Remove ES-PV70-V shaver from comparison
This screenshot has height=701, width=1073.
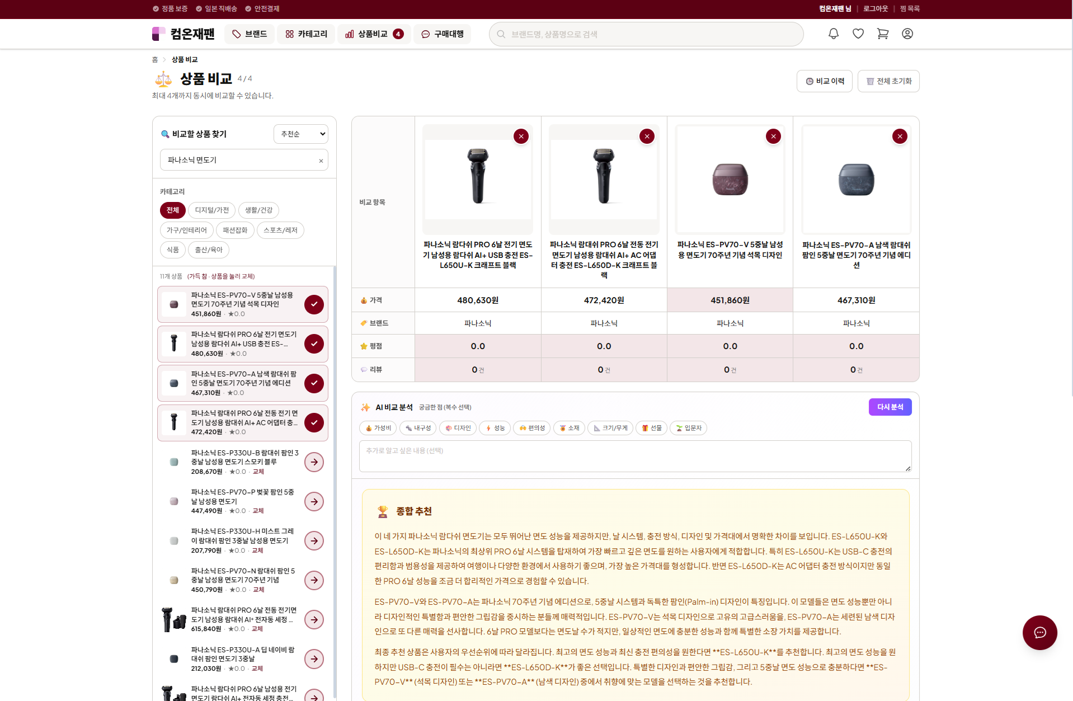click(773, 137)
